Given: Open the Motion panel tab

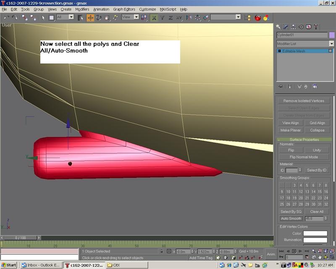Looking at the screenshot, I should pyautogui.click(x=301, y=27).
